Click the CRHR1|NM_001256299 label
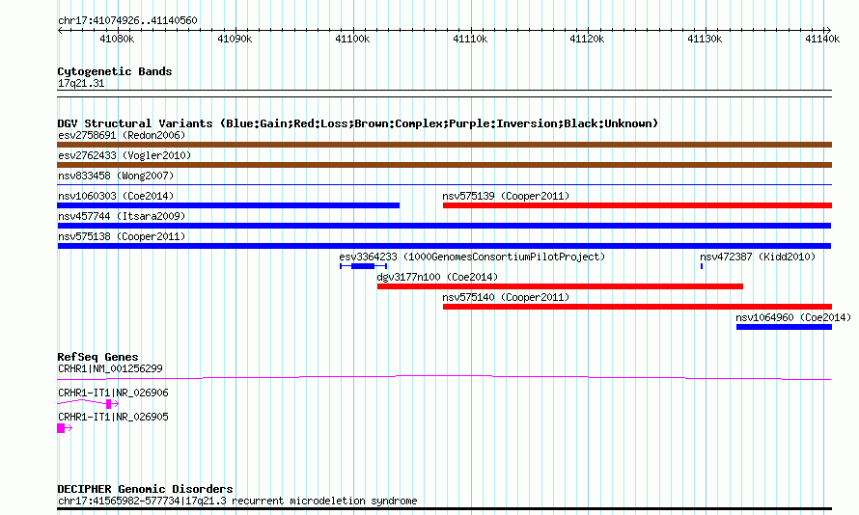859x515 pixels. click(110, 368)
